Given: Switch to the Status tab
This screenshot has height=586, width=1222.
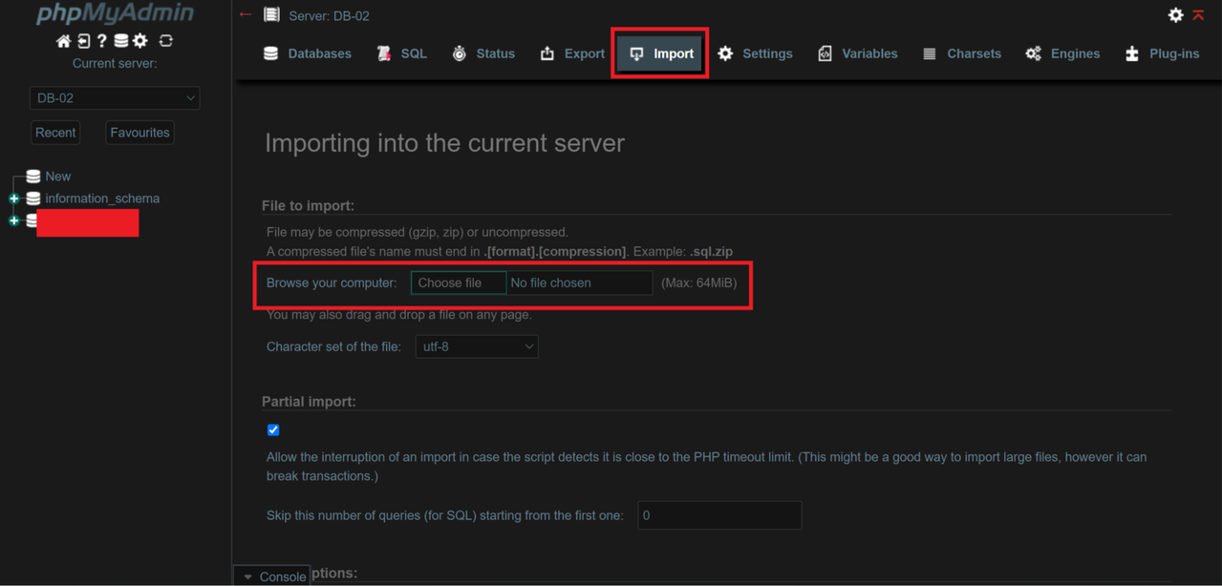Looking at the screenshot, I should pyautogui.click(x=483, y=53).
